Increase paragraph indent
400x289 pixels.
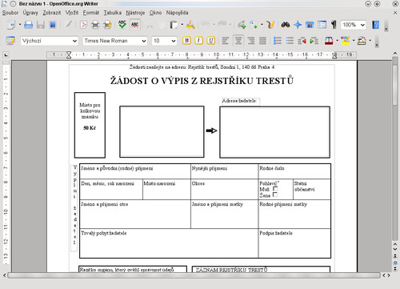coord(314,41)
